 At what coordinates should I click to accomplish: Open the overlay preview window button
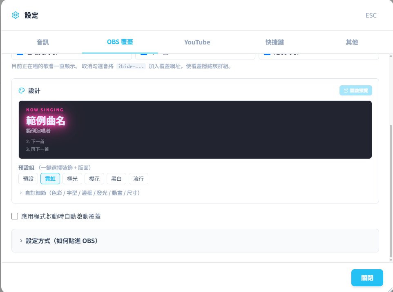356,91
